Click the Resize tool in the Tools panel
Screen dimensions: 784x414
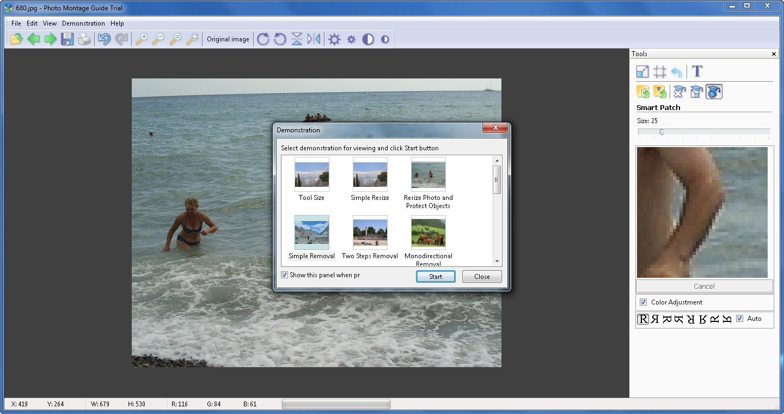pos(642,71)
